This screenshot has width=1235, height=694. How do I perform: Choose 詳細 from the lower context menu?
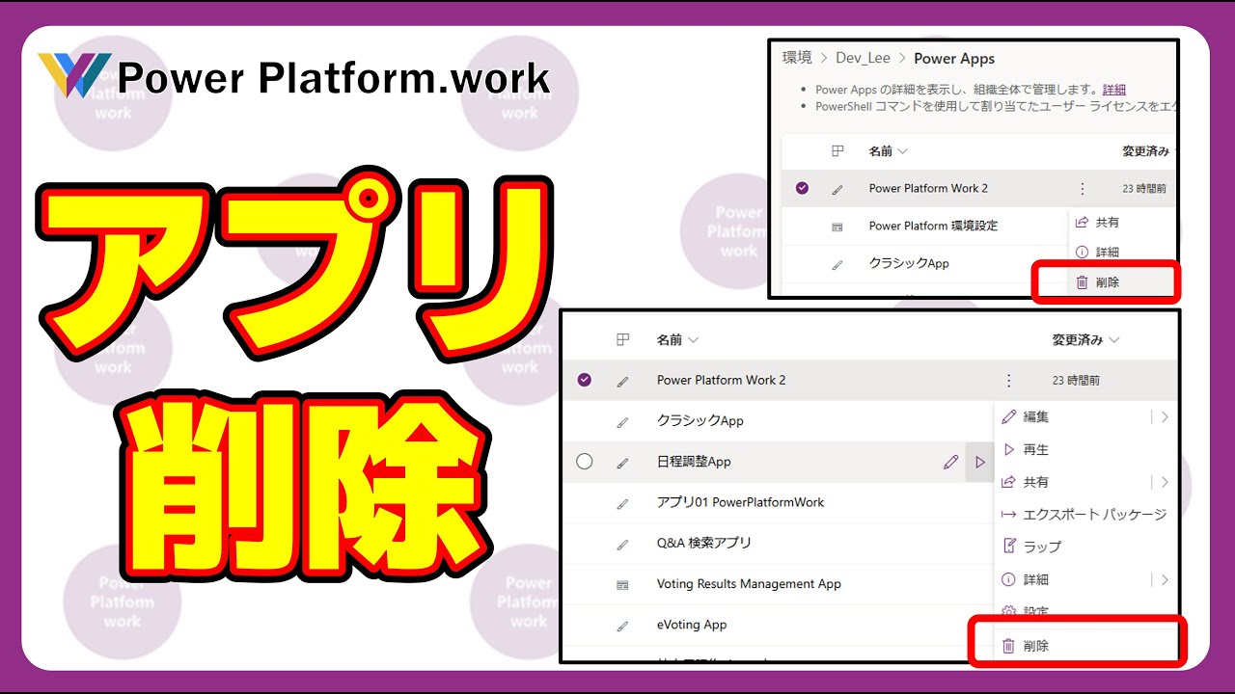(1036, 579)
